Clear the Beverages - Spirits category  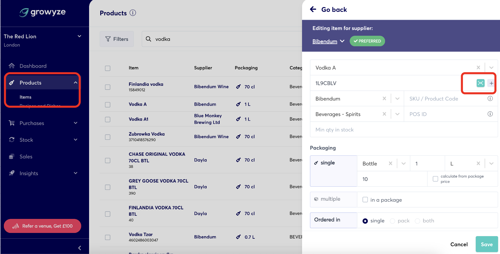[384, 114]
